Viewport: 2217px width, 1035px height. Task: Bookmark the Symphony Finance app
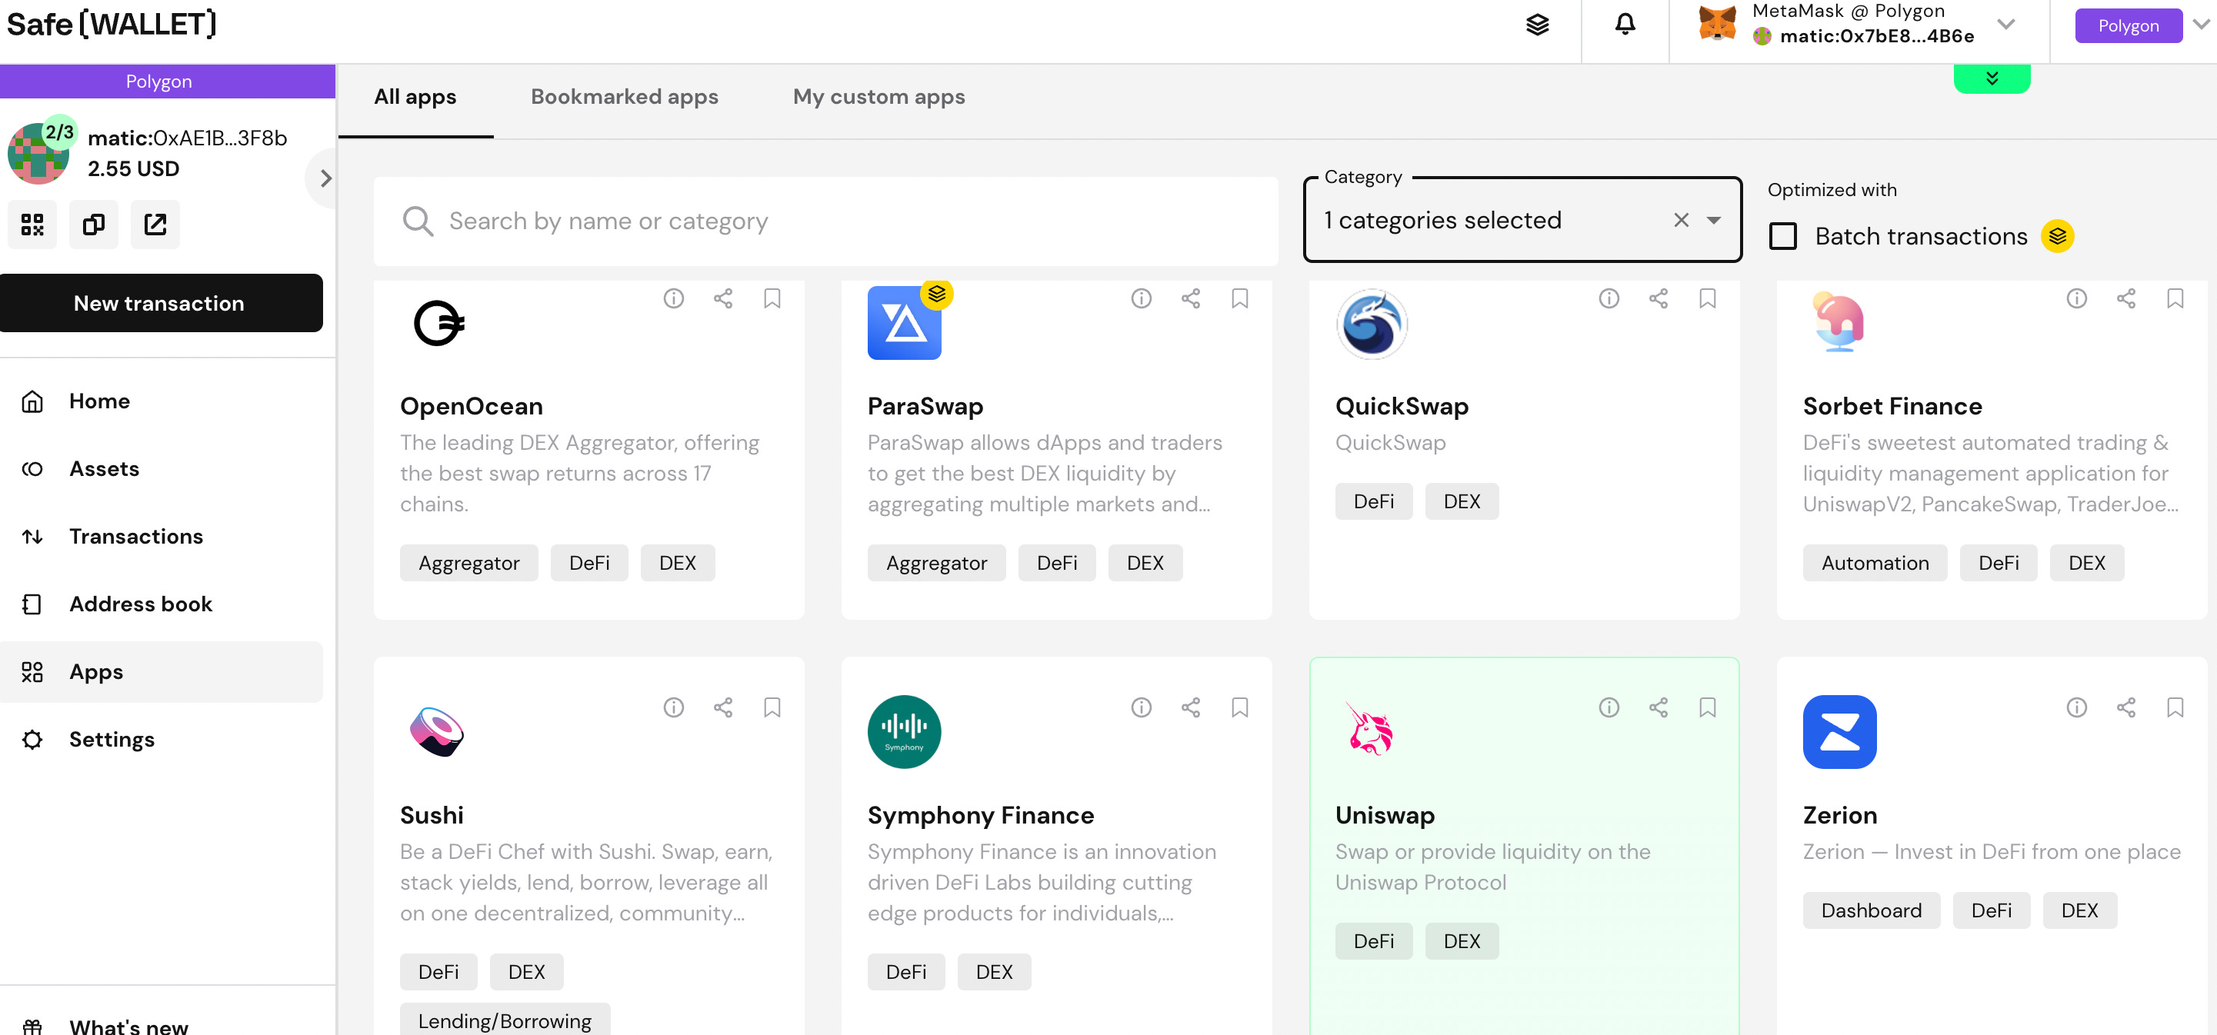click(x=1239, y=707)
